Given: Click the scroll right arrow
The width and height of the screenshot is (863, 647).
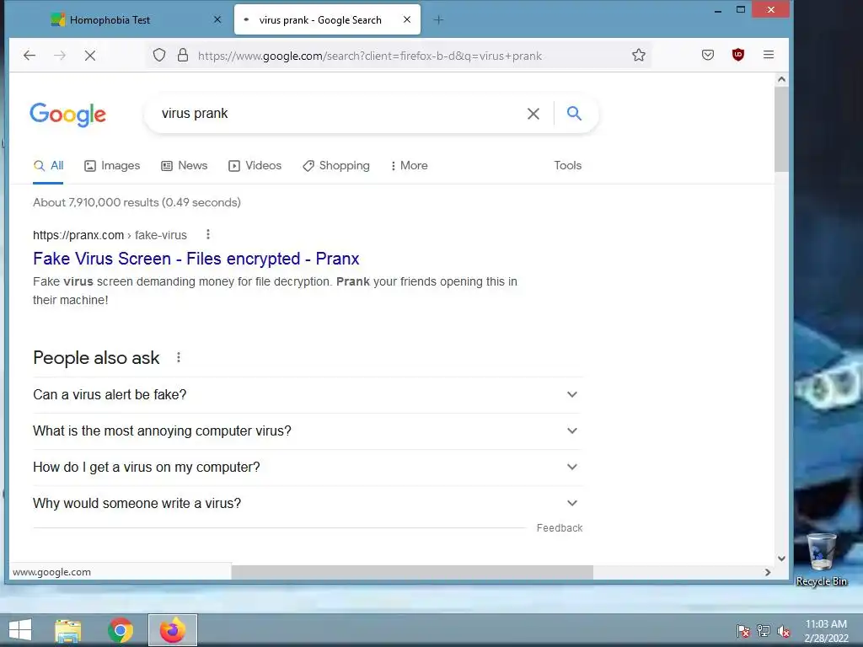Looking at the screenshot, I should pos(768,572).
